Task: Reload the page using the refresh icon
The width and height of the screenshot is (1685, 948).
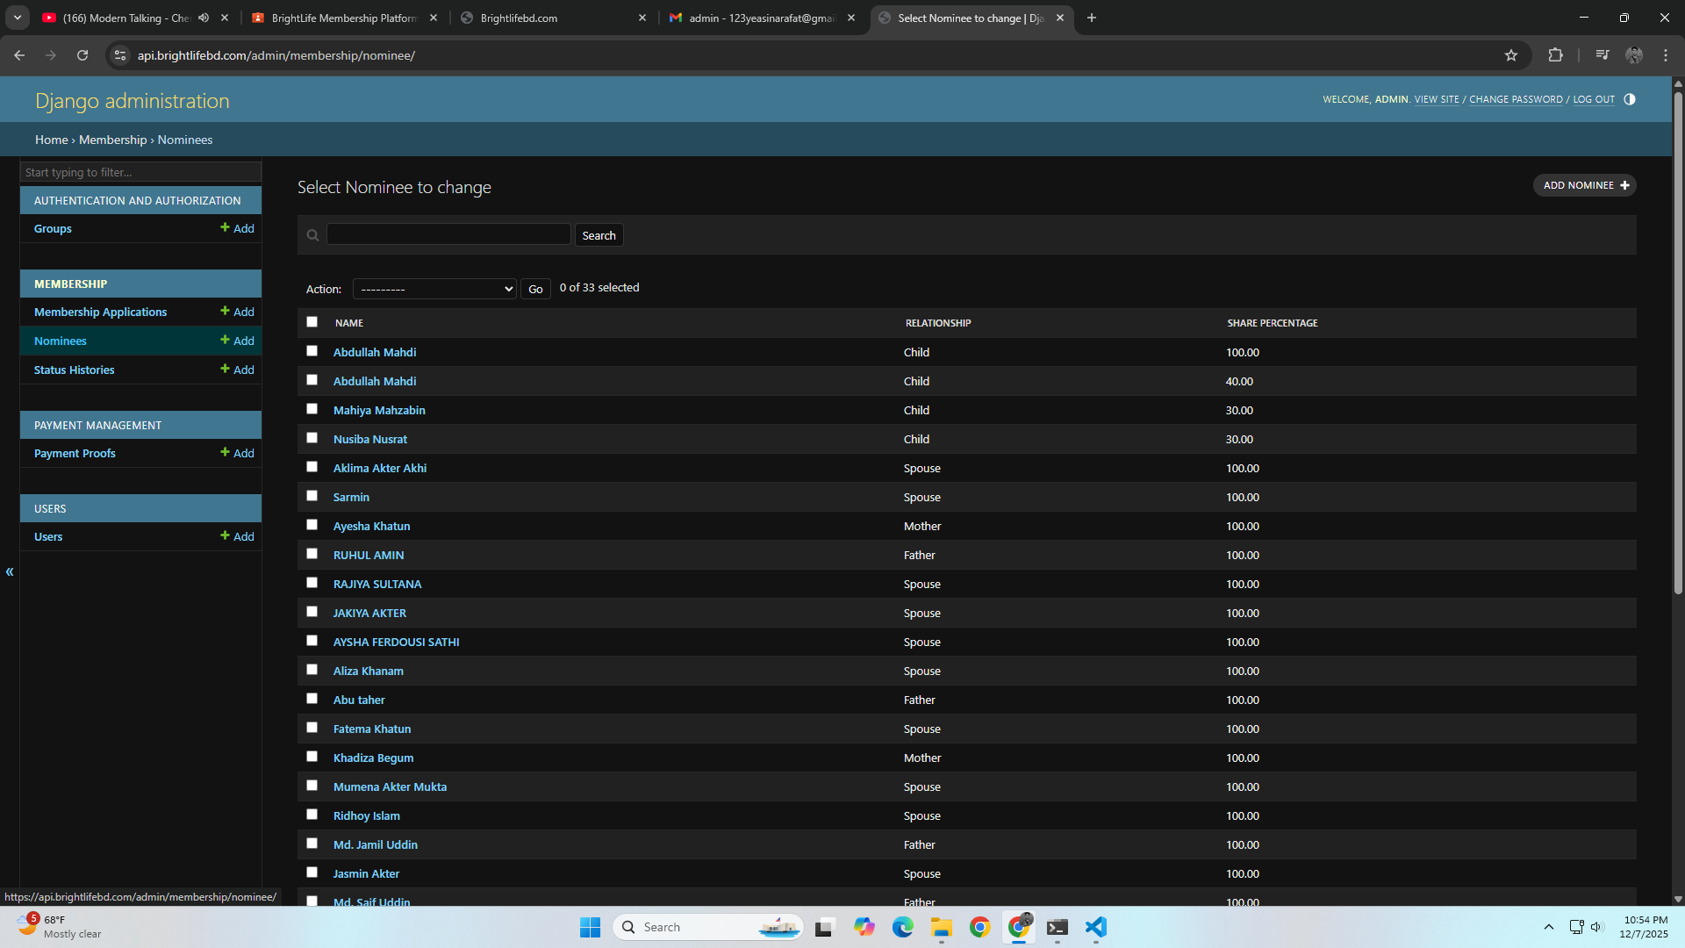Action: pyautogui.click(x=82, y=55)
